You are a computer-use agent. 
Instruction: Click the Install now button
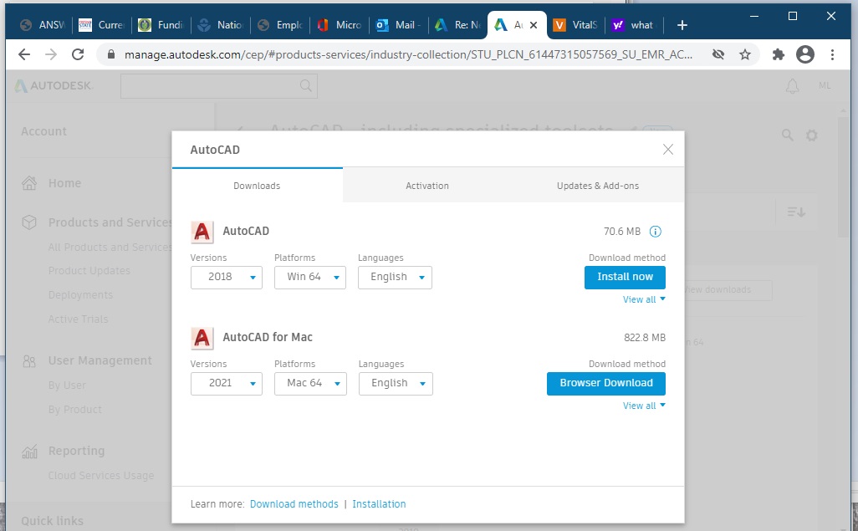click(x=625, y=277)
